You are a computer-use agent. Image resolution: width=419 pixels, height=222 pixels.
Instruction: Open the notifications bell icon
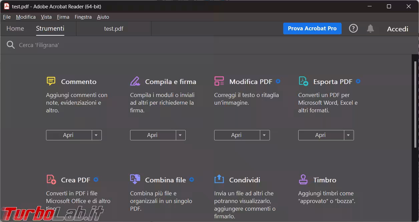(x=370, y=28)
